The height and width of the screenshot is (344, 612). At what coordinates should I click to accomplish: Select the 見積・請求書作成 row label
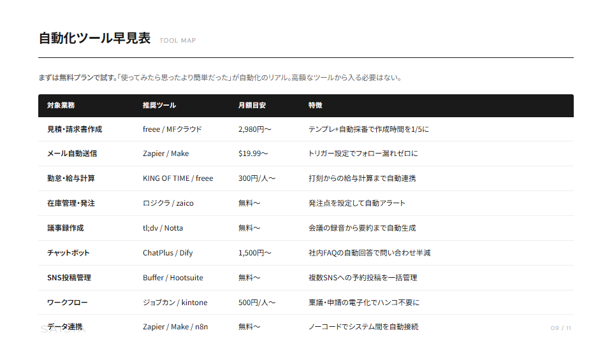[x=75, y=129]
